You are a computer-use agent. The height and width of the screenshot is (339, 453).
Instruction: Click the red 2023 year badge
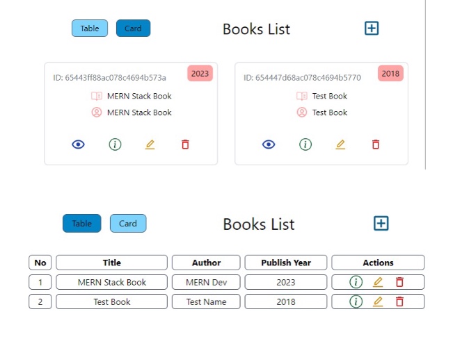click(200, 74)
